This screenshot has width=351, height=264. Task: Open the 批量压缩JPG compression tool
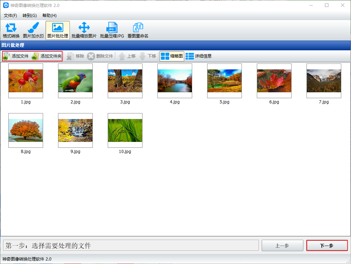[112, 31]
